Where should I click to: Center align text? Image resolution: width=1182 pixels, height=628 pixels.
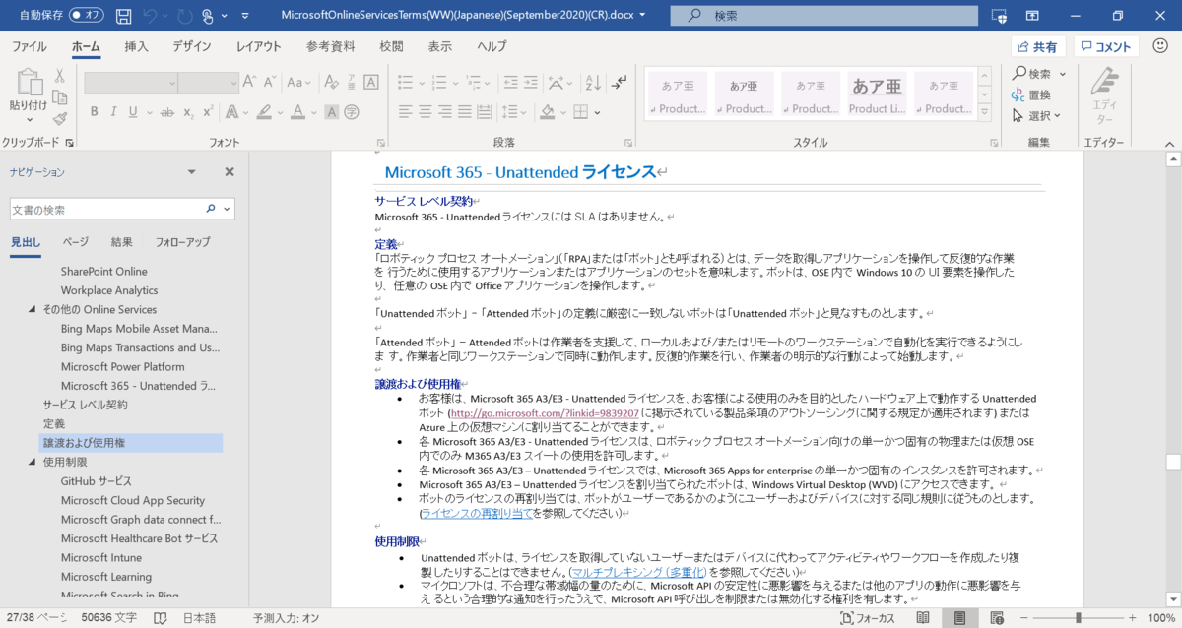coord(425,112)
